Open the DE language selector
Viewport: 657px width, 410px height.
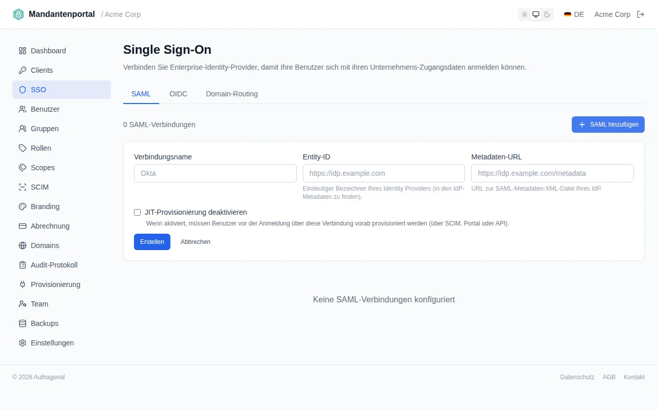574,14
